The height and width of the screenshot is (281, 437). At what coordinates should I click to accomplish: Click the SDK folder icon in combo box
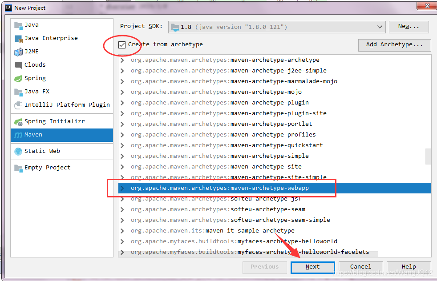click(x=175, y=27)
